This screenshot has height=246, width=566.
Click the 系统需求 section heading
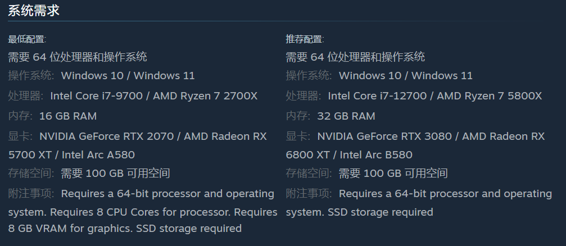point(33,10)
